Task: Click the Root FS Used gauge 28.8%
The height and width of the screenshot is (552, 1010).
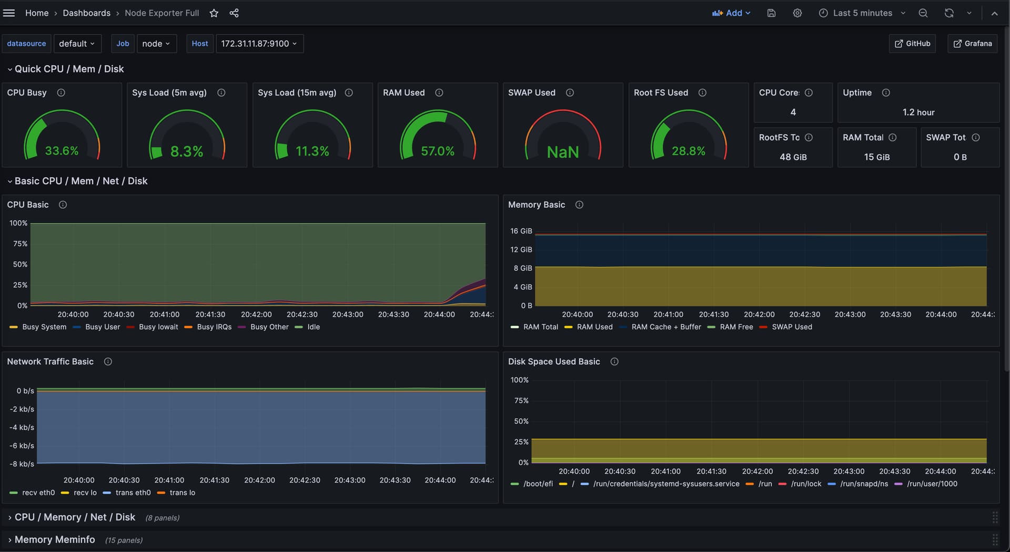Action: coord(688,151)
